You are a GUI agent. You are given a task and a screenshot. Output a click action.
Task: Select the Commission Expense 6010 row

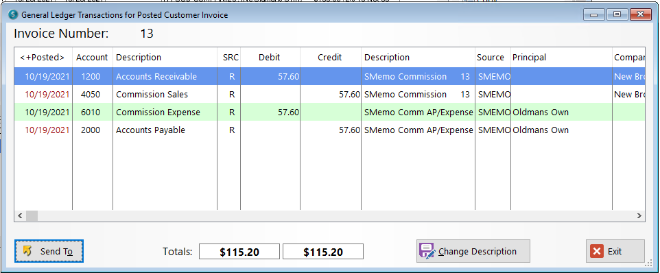click(329, 112)
